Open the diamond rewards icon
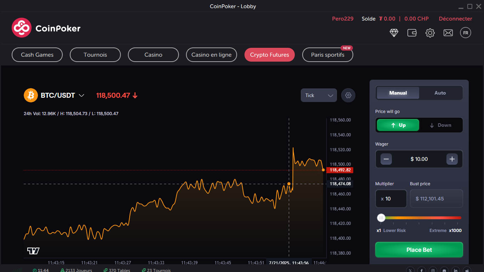Image resolution: width=484 pixels, height=272 pixels. [x=394, y=33]
